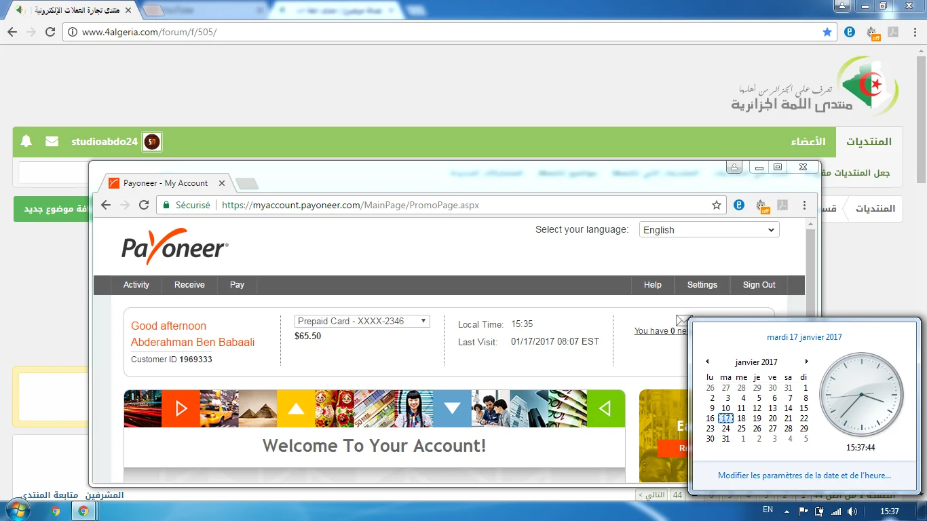Select day 18 in the calendar
Screen dimensions: 927x521
coord(741,419)
